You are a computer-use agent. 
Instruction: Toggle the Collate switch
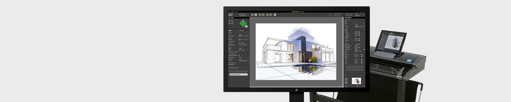pyautogui.click(x=229, y=22)
